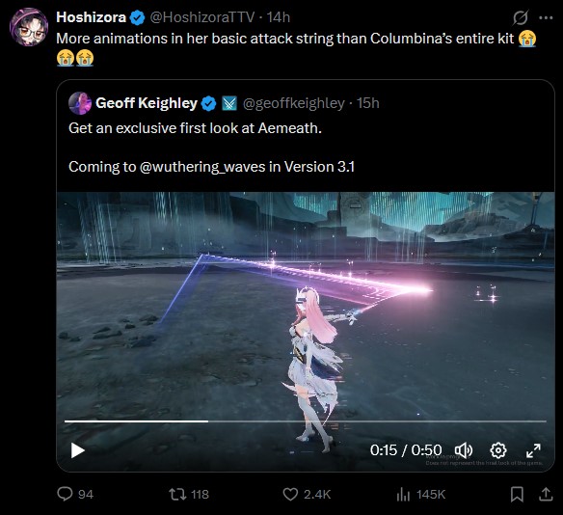Open the @wuthering_waves mention link
This screenshot has width=563, height=515.
[202, 167]
